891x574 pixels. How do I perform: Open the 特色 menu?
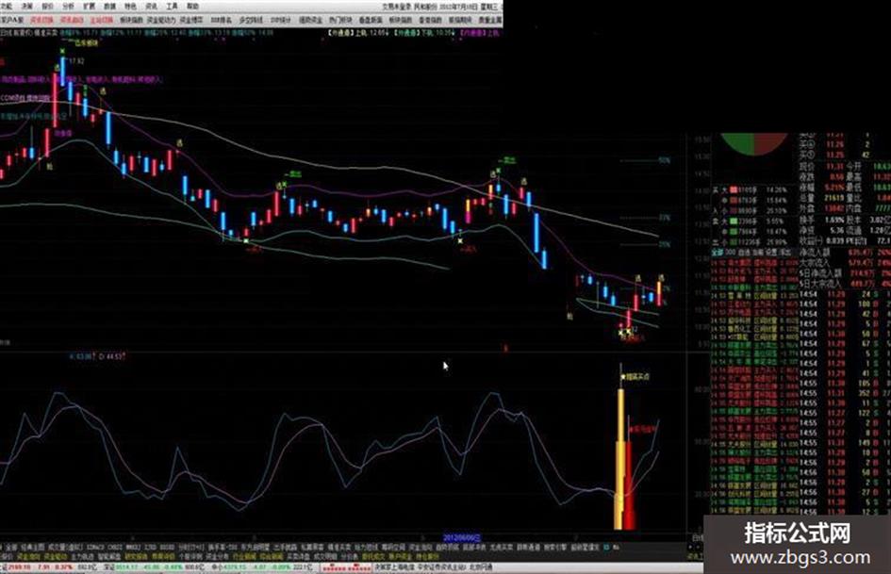[x=130, y=7]
